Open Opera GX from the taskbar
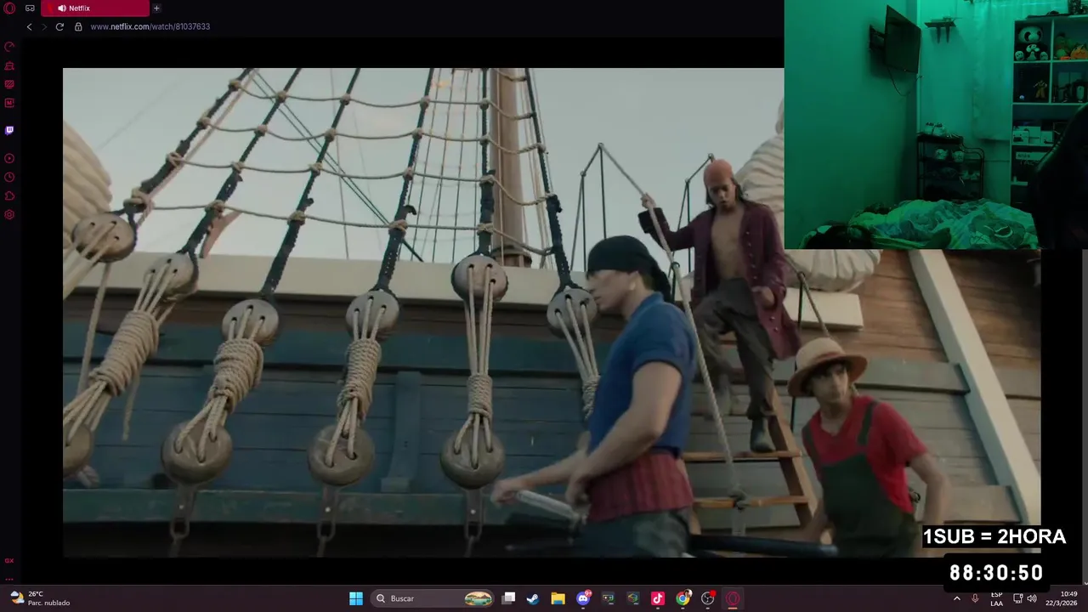The height and width of the screenshot is (612, 1088). point(733,598)
